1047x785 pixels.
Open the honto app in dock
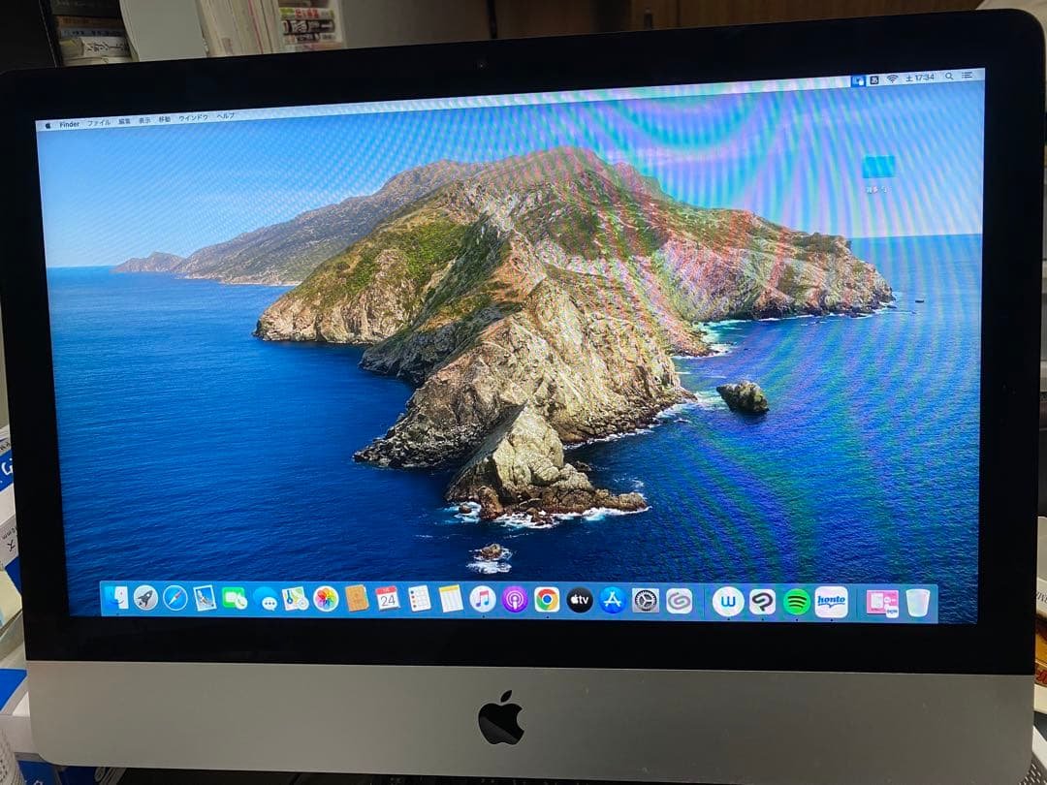831,602
